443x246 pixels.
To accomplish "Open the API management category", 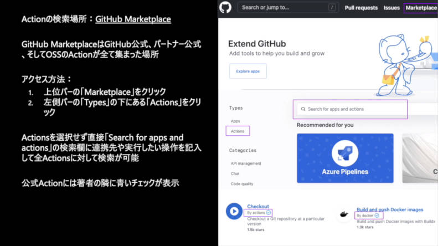I will click(x=246, y=163).
